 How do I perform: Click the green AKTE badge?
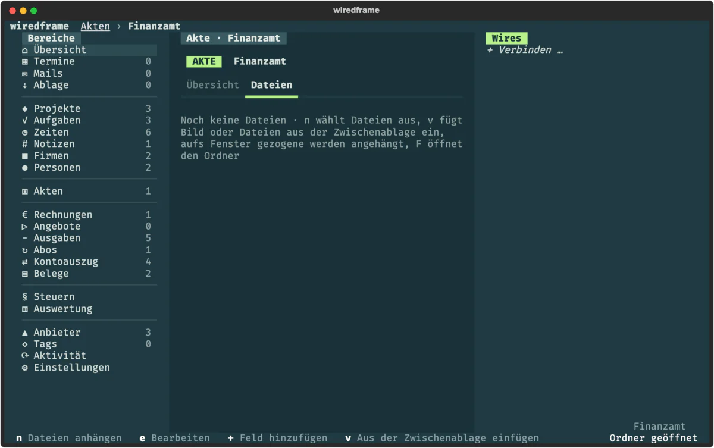[204, 61]
